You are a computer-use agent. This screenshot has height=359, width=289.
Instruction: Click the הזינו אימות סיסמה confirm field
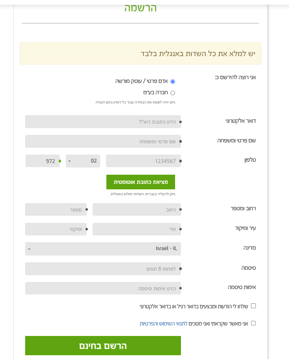[x=103, y=288]
